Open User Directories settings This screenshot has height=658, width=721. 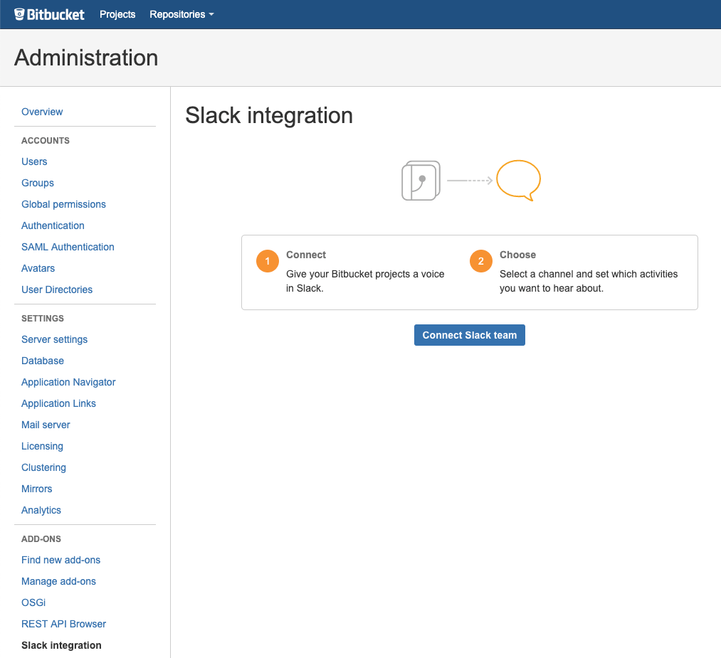point(57,290)
